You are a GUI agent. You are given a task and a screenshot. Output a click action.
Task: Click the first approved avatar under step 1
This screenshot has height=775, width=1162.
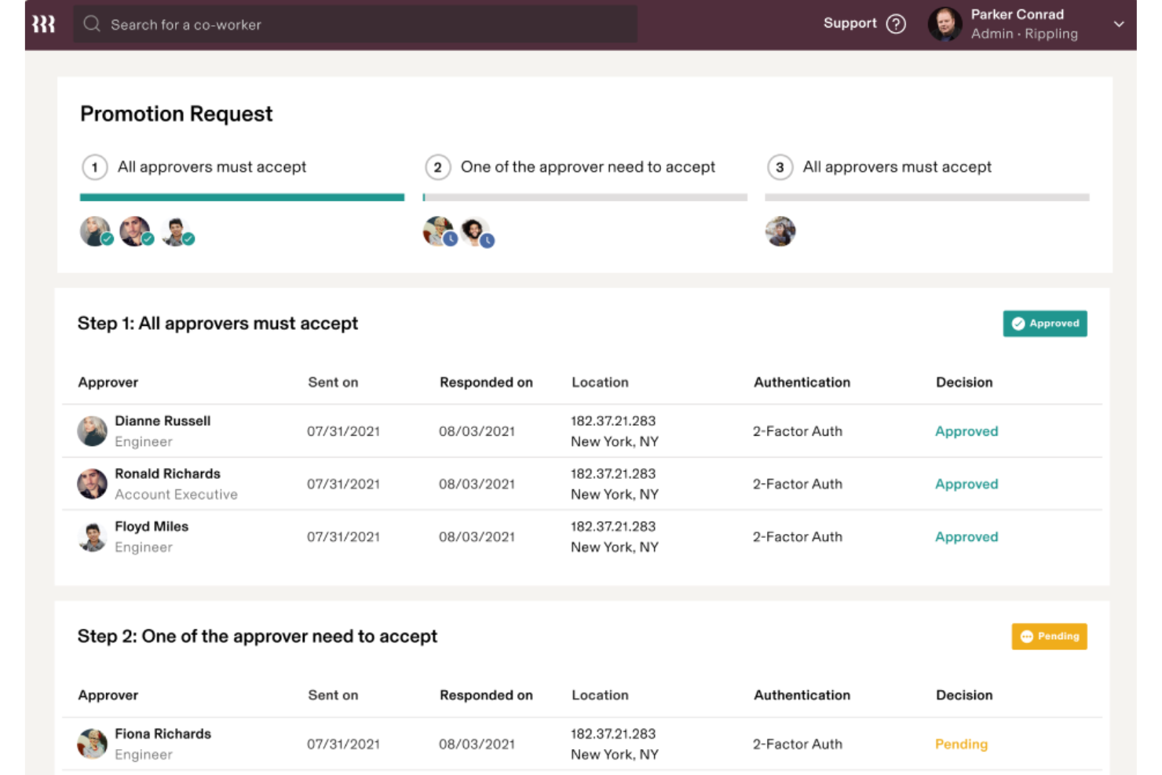[x=96, y=232]
